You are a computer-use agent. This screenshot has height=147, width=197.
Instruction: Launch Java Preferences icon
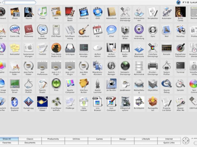coord(42,66)
